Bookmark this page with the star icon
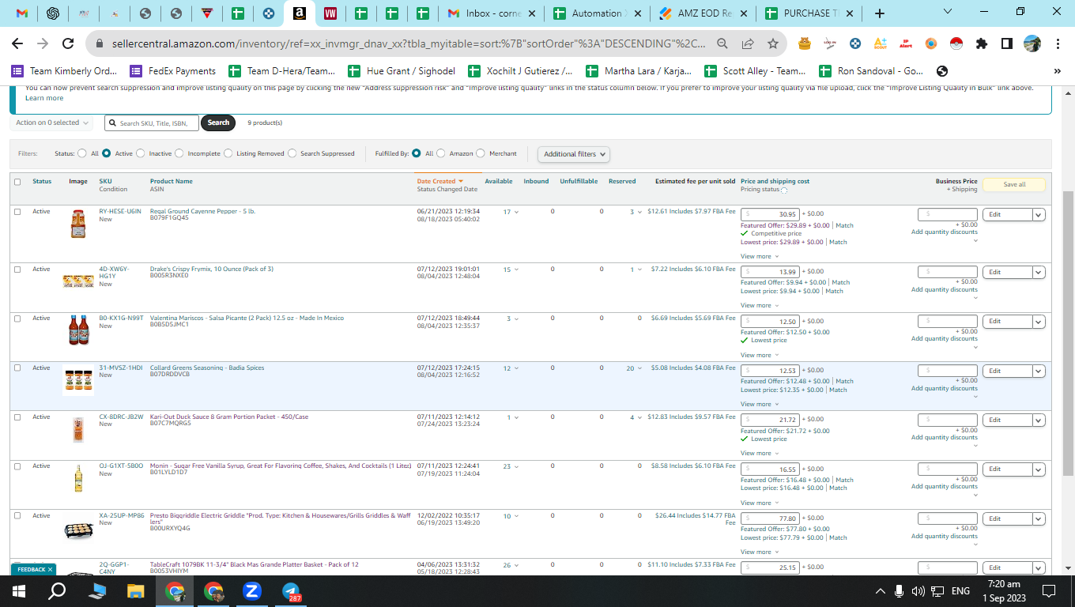This screenshot has width=1075, height=607. point(773,44)
